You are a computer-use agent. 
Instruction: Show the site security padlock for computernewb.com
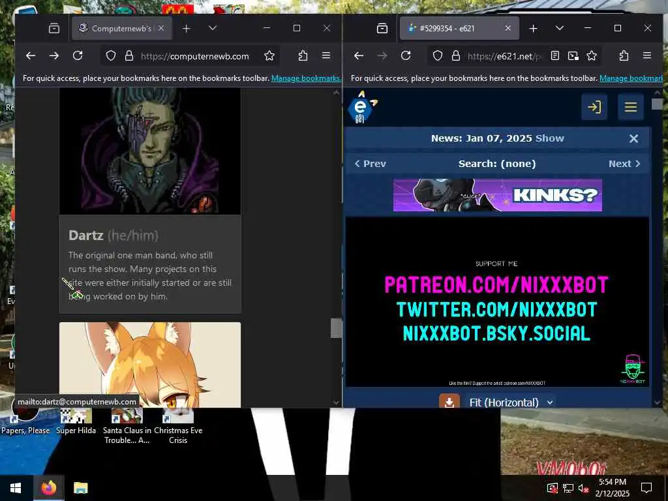(x=129, y=56)
